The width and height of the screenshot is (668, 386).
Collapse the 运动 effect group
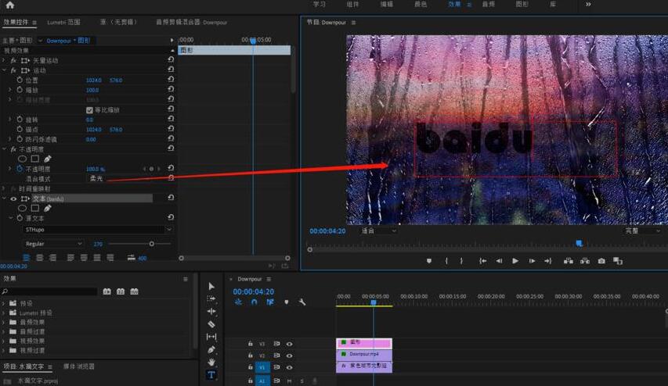[x=4, y=70]
